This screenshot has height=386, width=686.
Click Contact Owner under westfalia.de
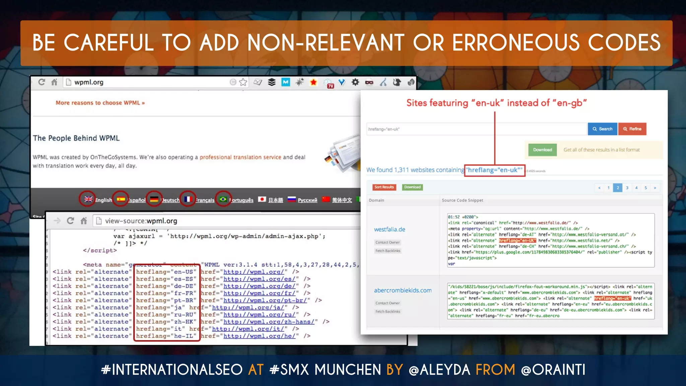(388, 242)
